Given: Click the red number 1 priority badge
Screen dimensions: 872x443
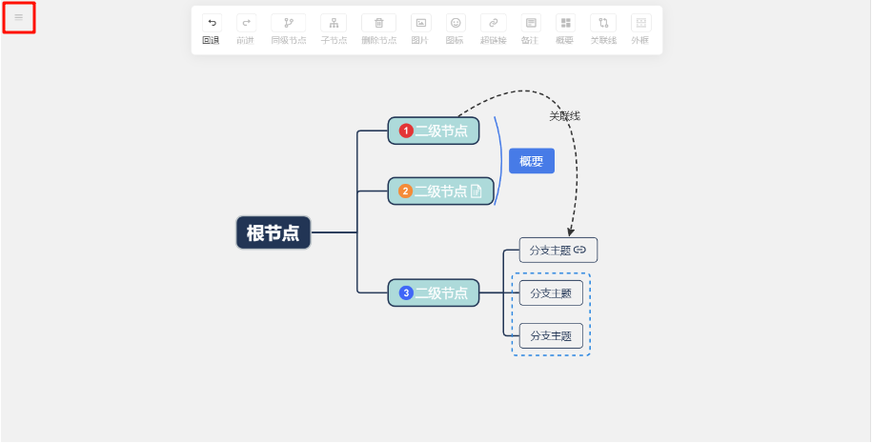Looking at the screenshot, I should [x=406, y=131].
